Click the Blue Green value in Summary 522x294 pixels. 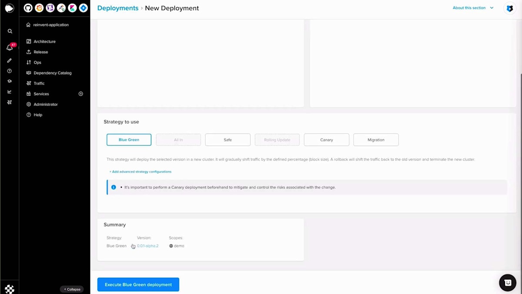117,246
